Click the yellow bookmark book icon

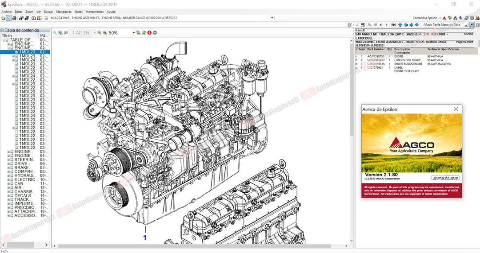[x=39, y=18]
